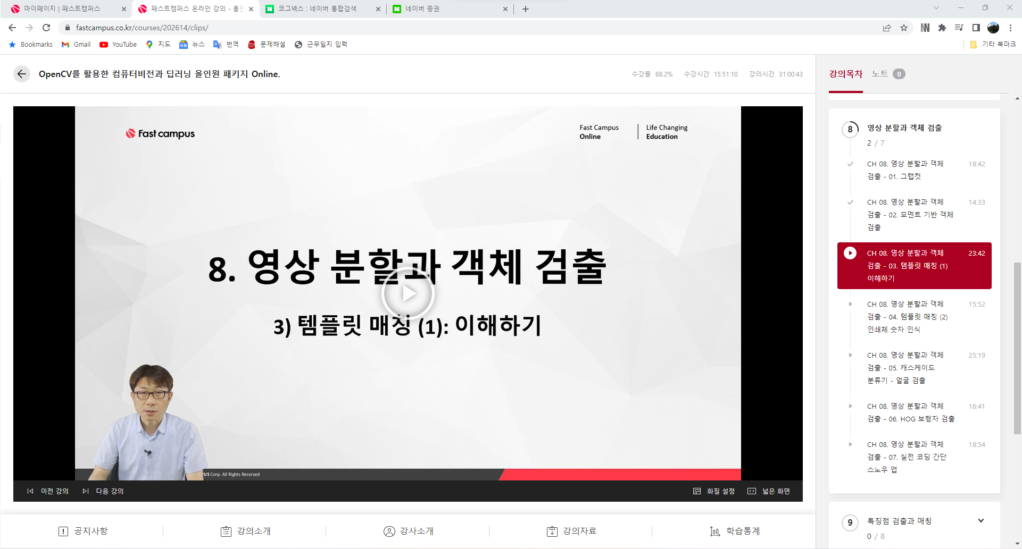Open the 지도 bookmark
The width and height of the screenshot is (1022, 549).
pos(159,45)
